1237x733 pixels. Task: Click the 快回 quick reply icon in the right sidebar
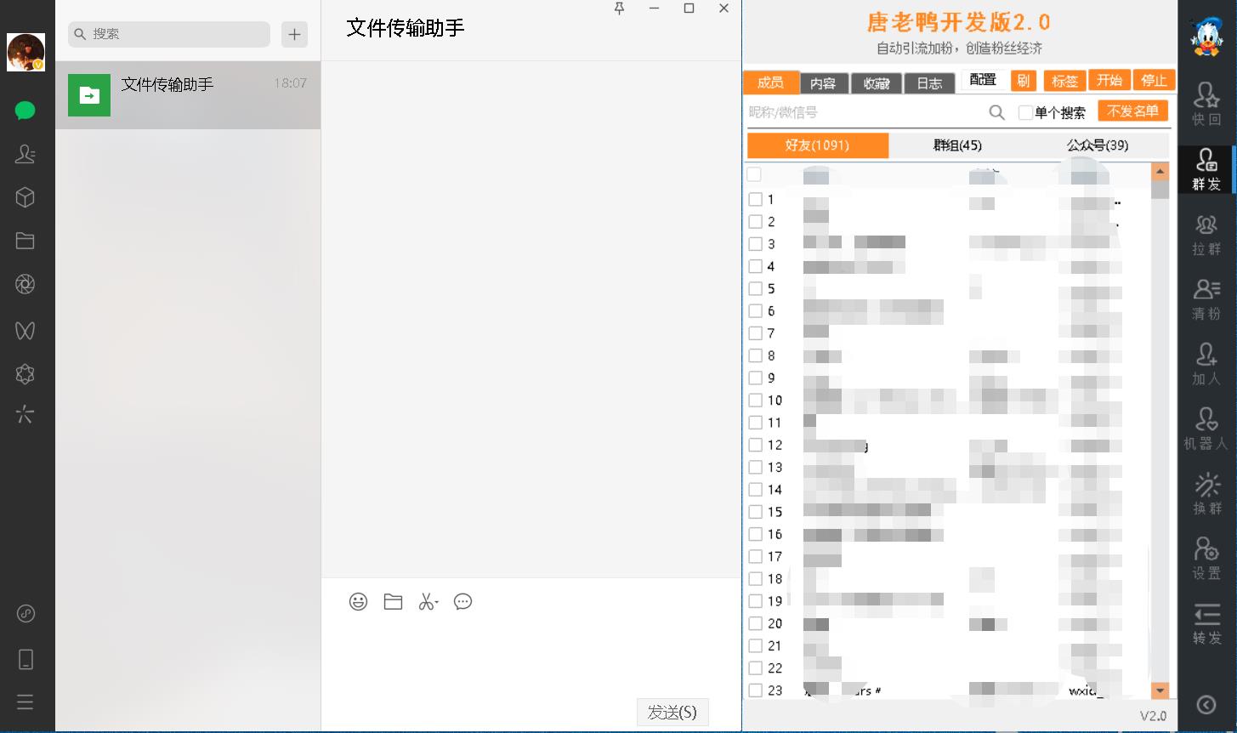[1206, 104]
